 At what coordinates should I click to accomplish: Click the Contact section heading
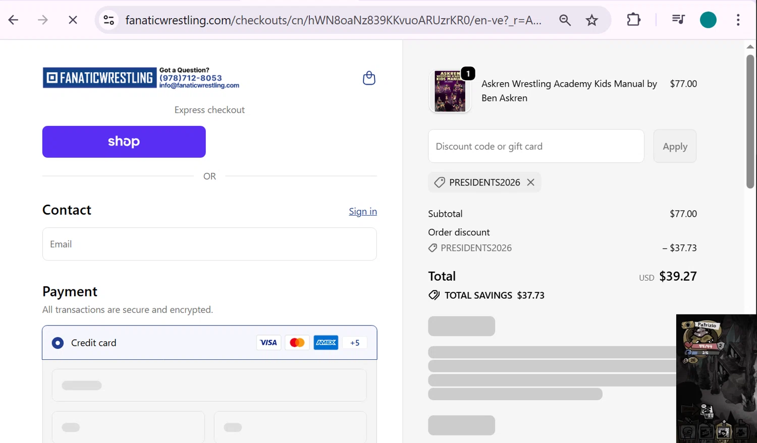(x=67, y=210)
